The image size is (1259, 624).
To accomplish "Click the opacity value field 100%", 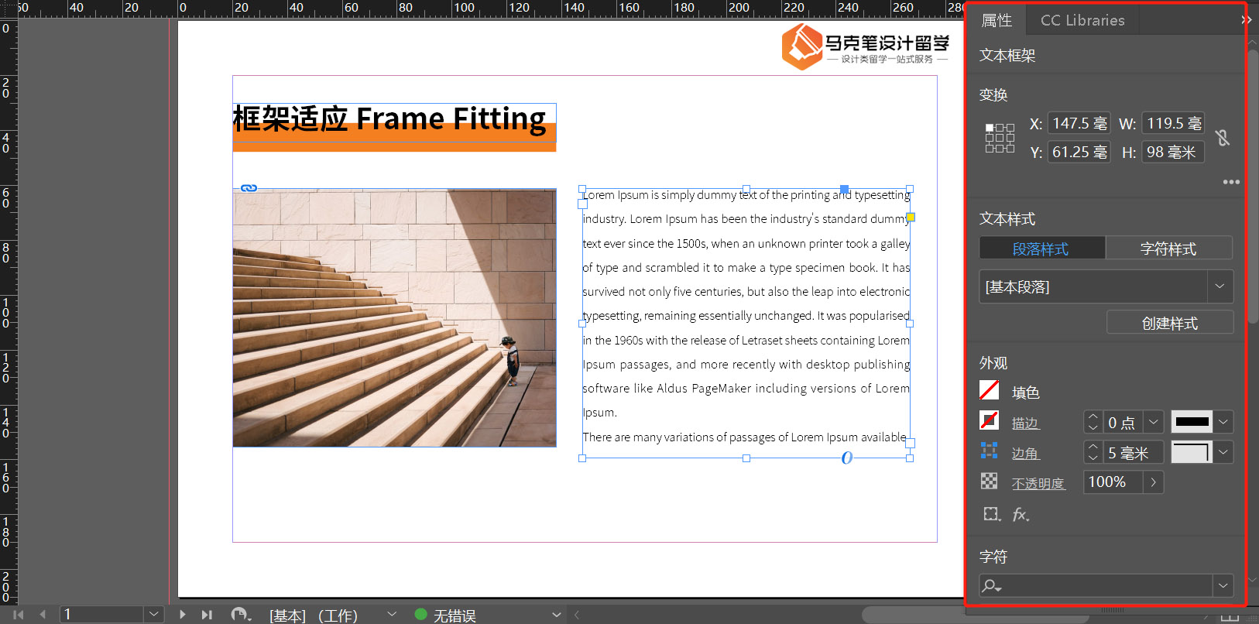I will pyautogui.click(x=1113, y=482).
